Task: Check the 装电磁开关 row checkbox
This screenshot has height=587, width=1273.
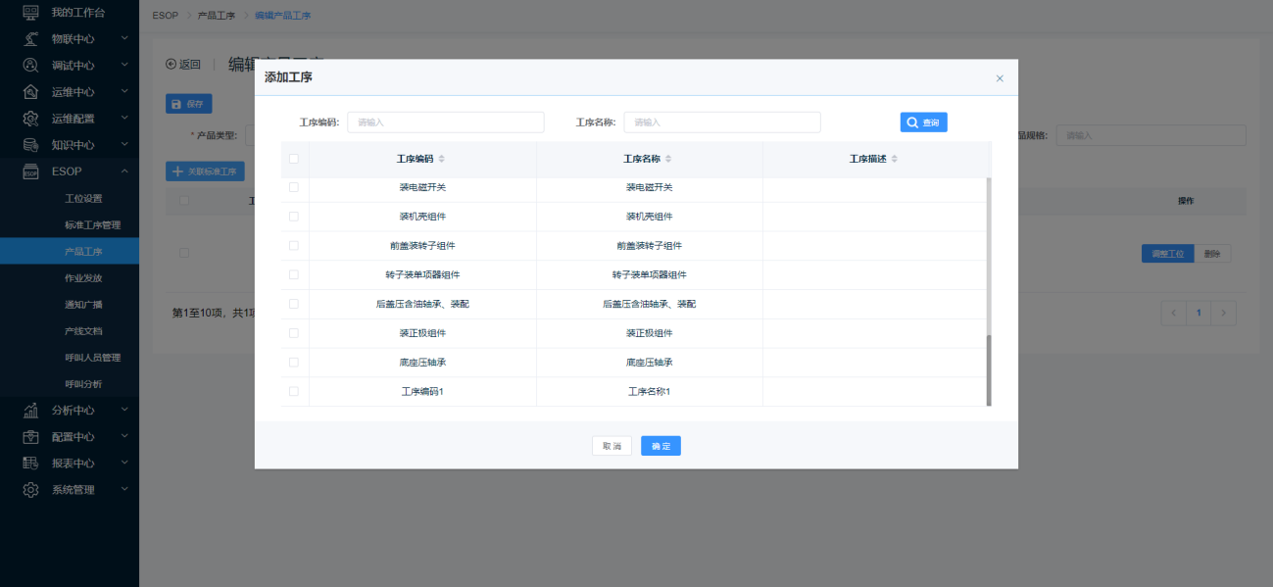Action: 294,187
